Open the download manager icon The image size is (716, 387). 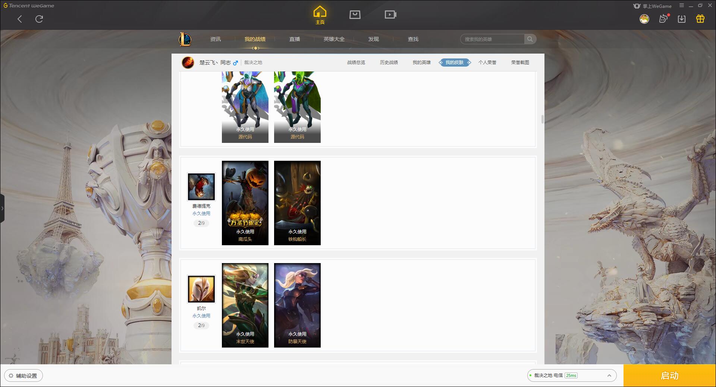tap(682, 19)
